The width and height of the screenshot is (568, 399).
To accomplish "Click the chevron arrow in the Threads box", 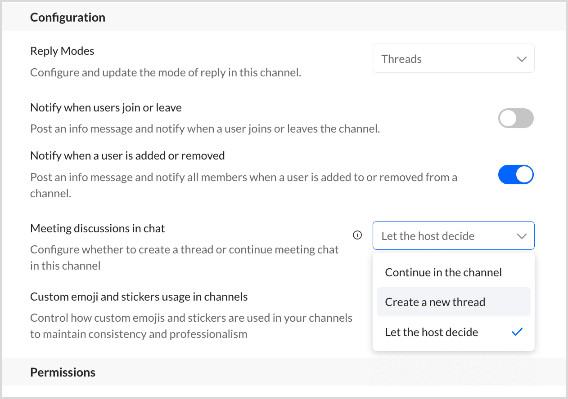I will [522, 59].
